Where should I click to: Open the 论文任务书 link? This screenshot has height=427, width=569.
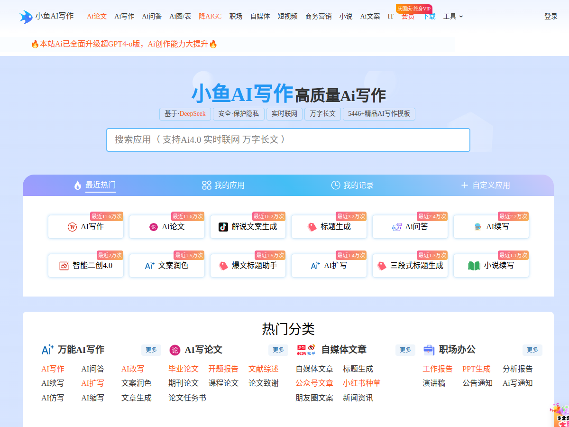(x=187, y=398)
